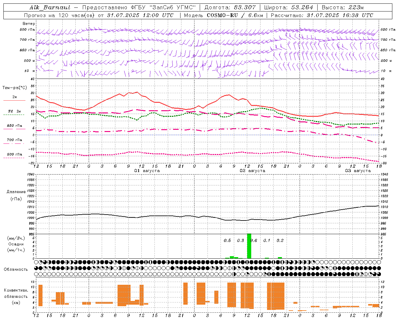Click the Осадки precipitation label

point(16,244)
